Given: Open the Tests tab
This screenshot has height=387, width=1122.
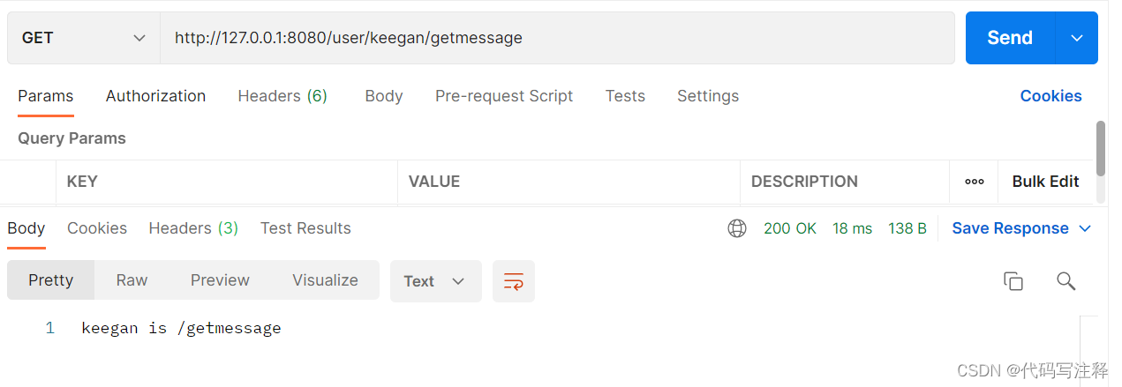Looking at the screenshot, I should [x=625, y=96].
